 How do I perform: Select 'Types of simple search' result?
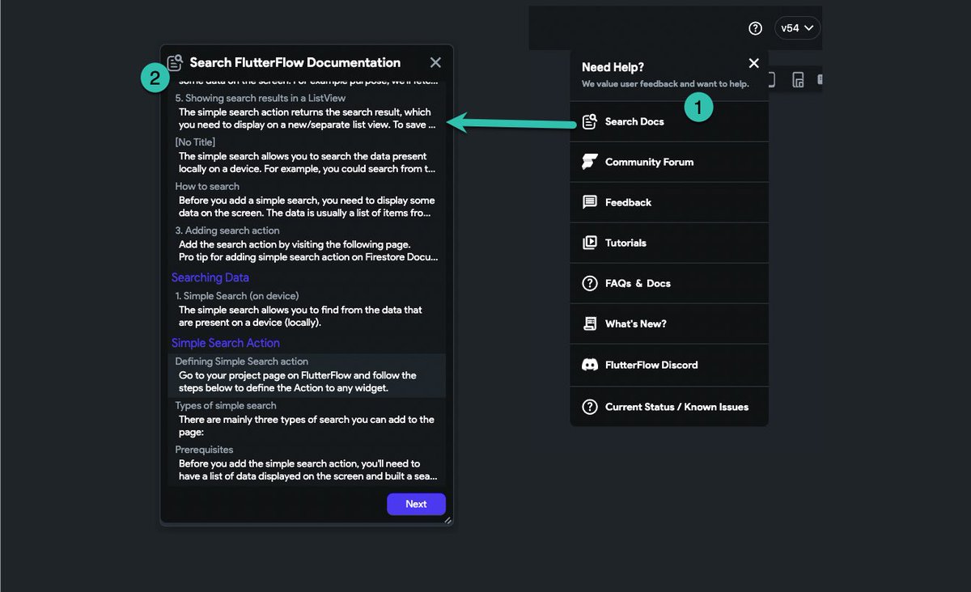coord(307,419)
